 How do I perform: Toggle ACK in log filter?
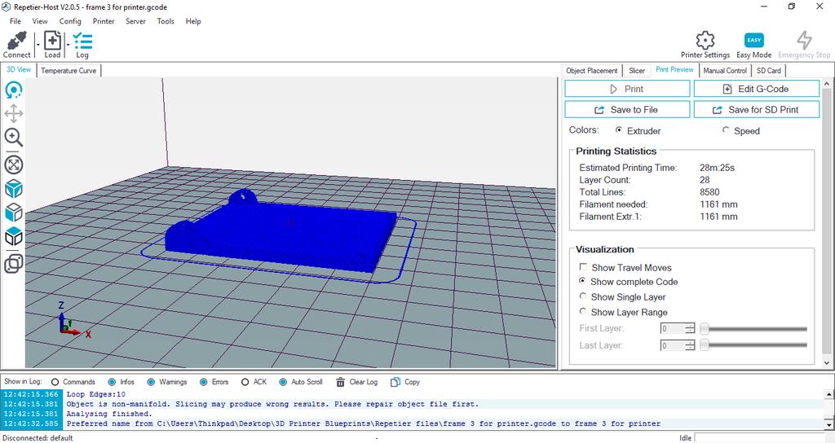coord(245,382)
